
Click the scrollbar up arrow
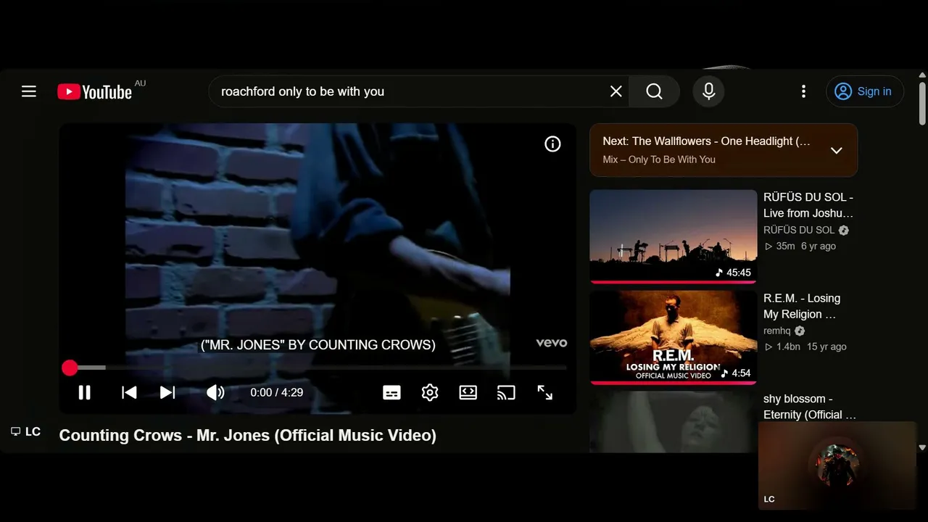point(922,75)
